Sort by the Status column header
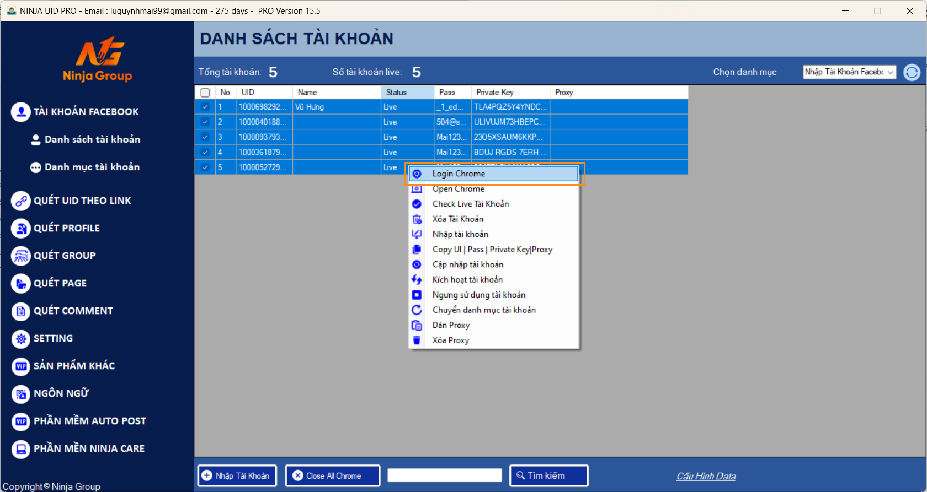Image resolution: width=927 pixels, height=492 pixels. click(407, 93)
